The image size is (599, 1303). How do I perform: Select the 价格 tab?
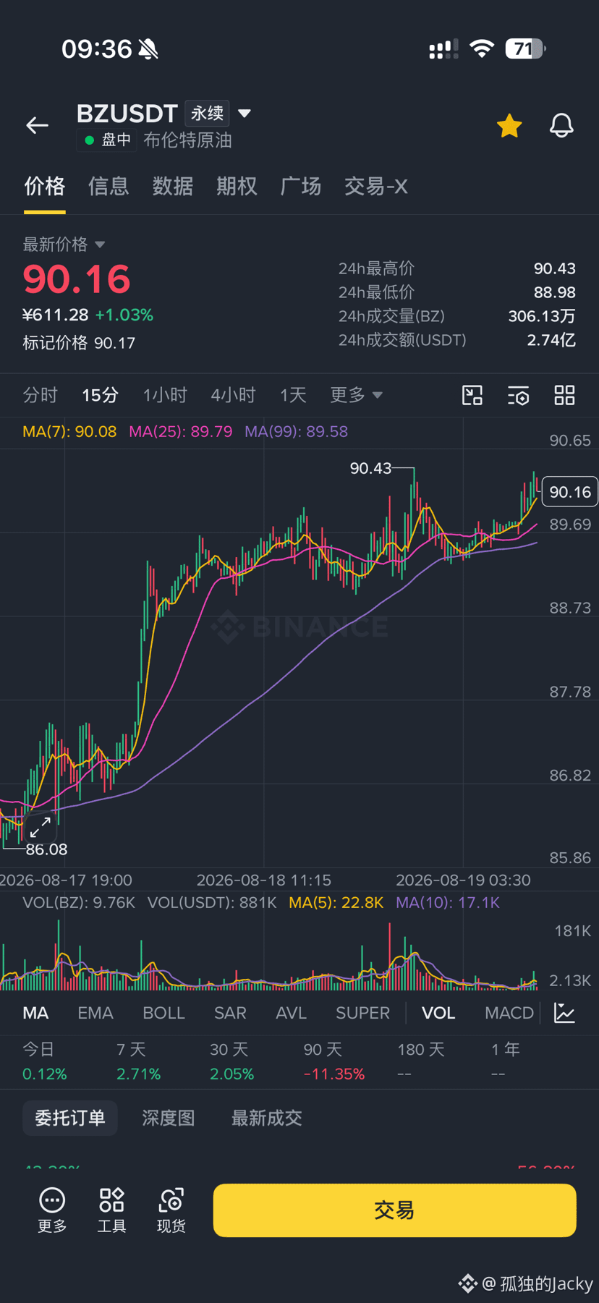point(45,187)
